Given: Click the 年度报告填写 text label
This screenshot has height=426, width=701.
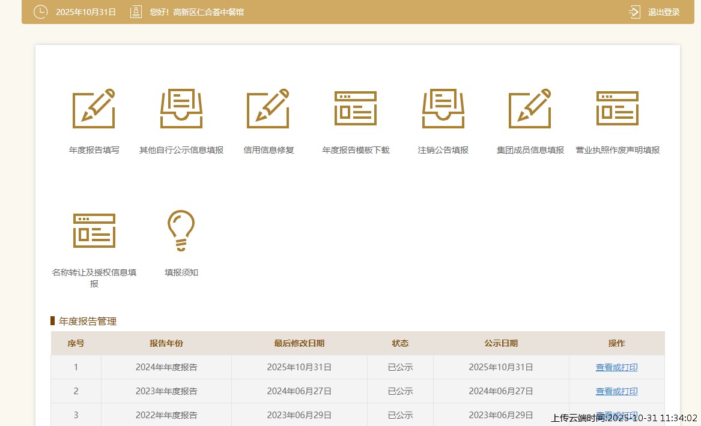Looking at the screenshot, I should pyautogui.click(x=94, y=150).
